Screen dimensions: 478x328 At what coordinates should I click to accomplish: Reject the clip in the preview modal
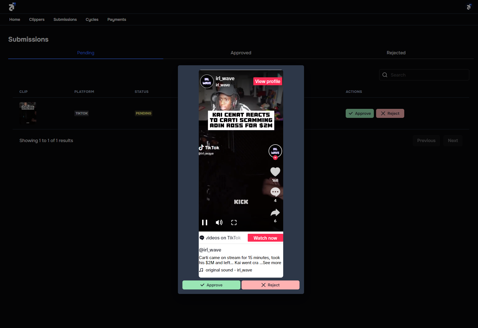(271, 285)
